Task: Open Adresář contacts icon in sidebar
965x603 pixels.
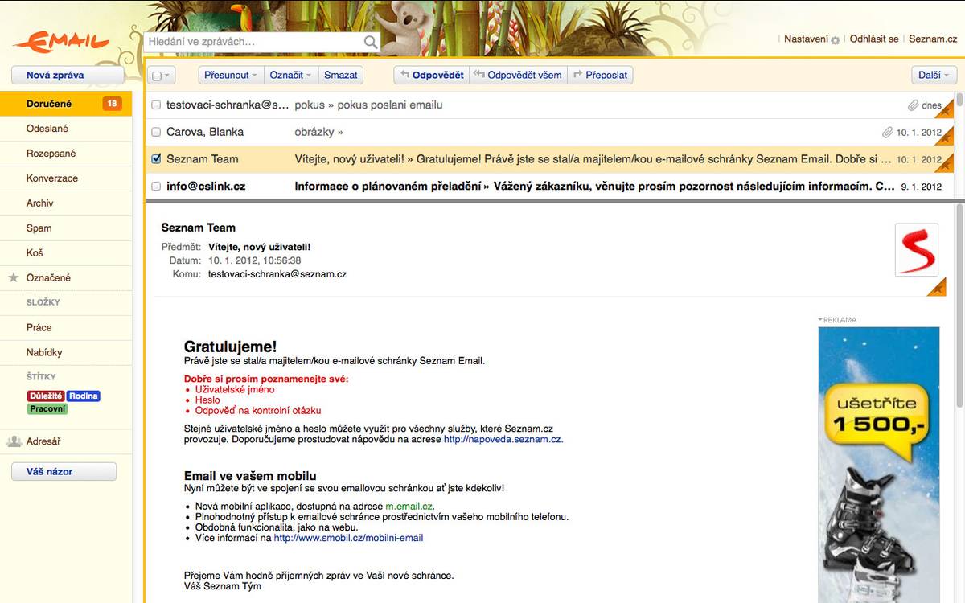Action: [x=14, y=441]
